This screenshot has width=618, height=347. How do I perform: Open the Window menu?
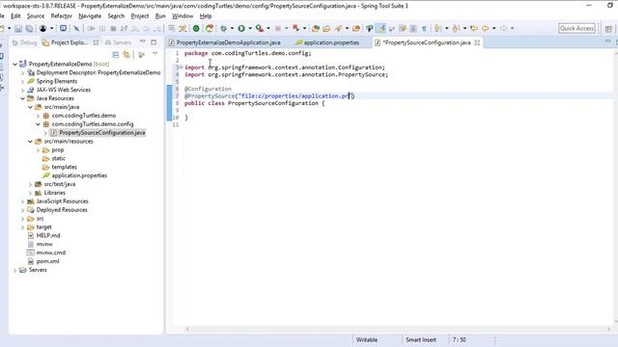pyautogui.click(x=183, y=16)
